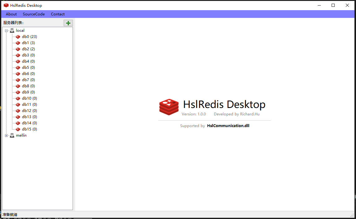The height and width of the screenshot is (219, 356).
Task: Select the db2 (2) database label
Action: pos(28,49)
